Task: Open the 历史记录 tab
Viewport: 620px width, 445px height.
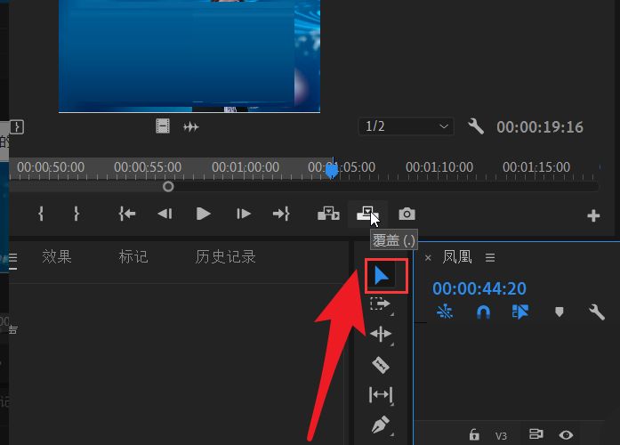Action: coord(225,257)
